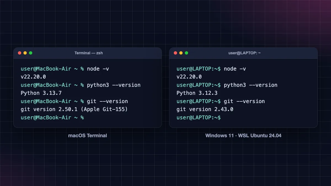
Task: Minimize the user@LAPTOP window with yellow dot
Action: click(x=181, y=53)
